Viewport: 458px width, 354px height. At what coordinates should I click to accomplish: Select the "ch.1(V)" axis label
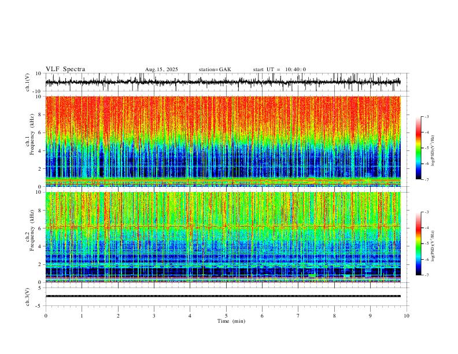28,82
